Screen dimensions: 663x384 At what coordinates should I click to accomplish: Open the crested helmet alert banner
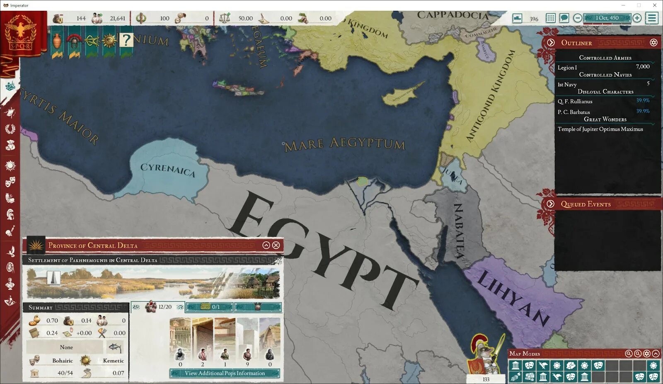tap(74, 41)
